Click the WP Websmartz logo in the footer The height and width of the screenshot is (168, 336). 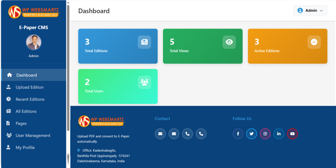(x=101, y=121)
